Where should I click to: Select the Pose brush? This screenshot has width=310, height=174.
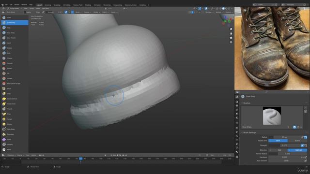pos(15,114)
